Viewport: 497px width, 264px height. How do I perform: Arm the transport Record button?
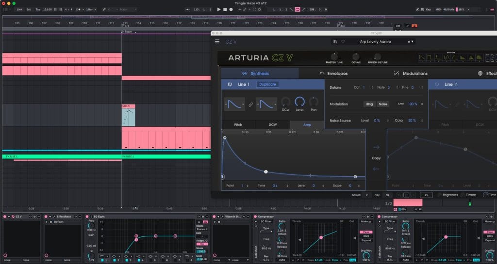(x=231, y=10)
